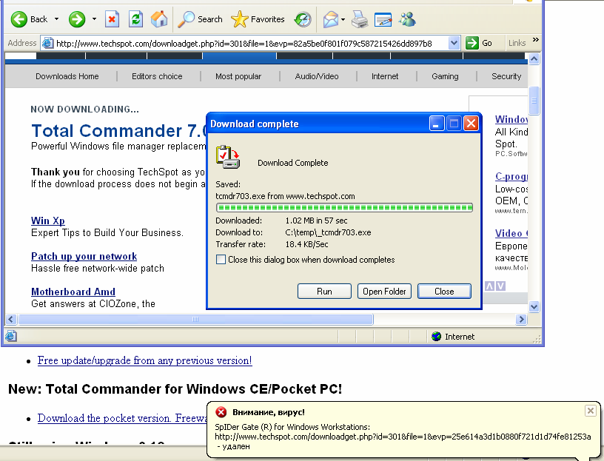Click Close in Download complete dialog

444,291
